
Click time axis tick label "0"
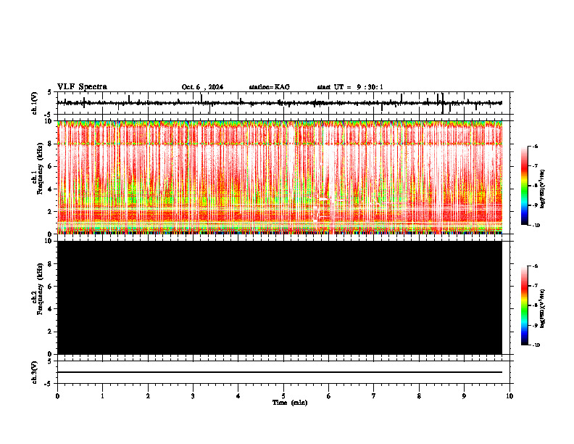click(57, 396)
